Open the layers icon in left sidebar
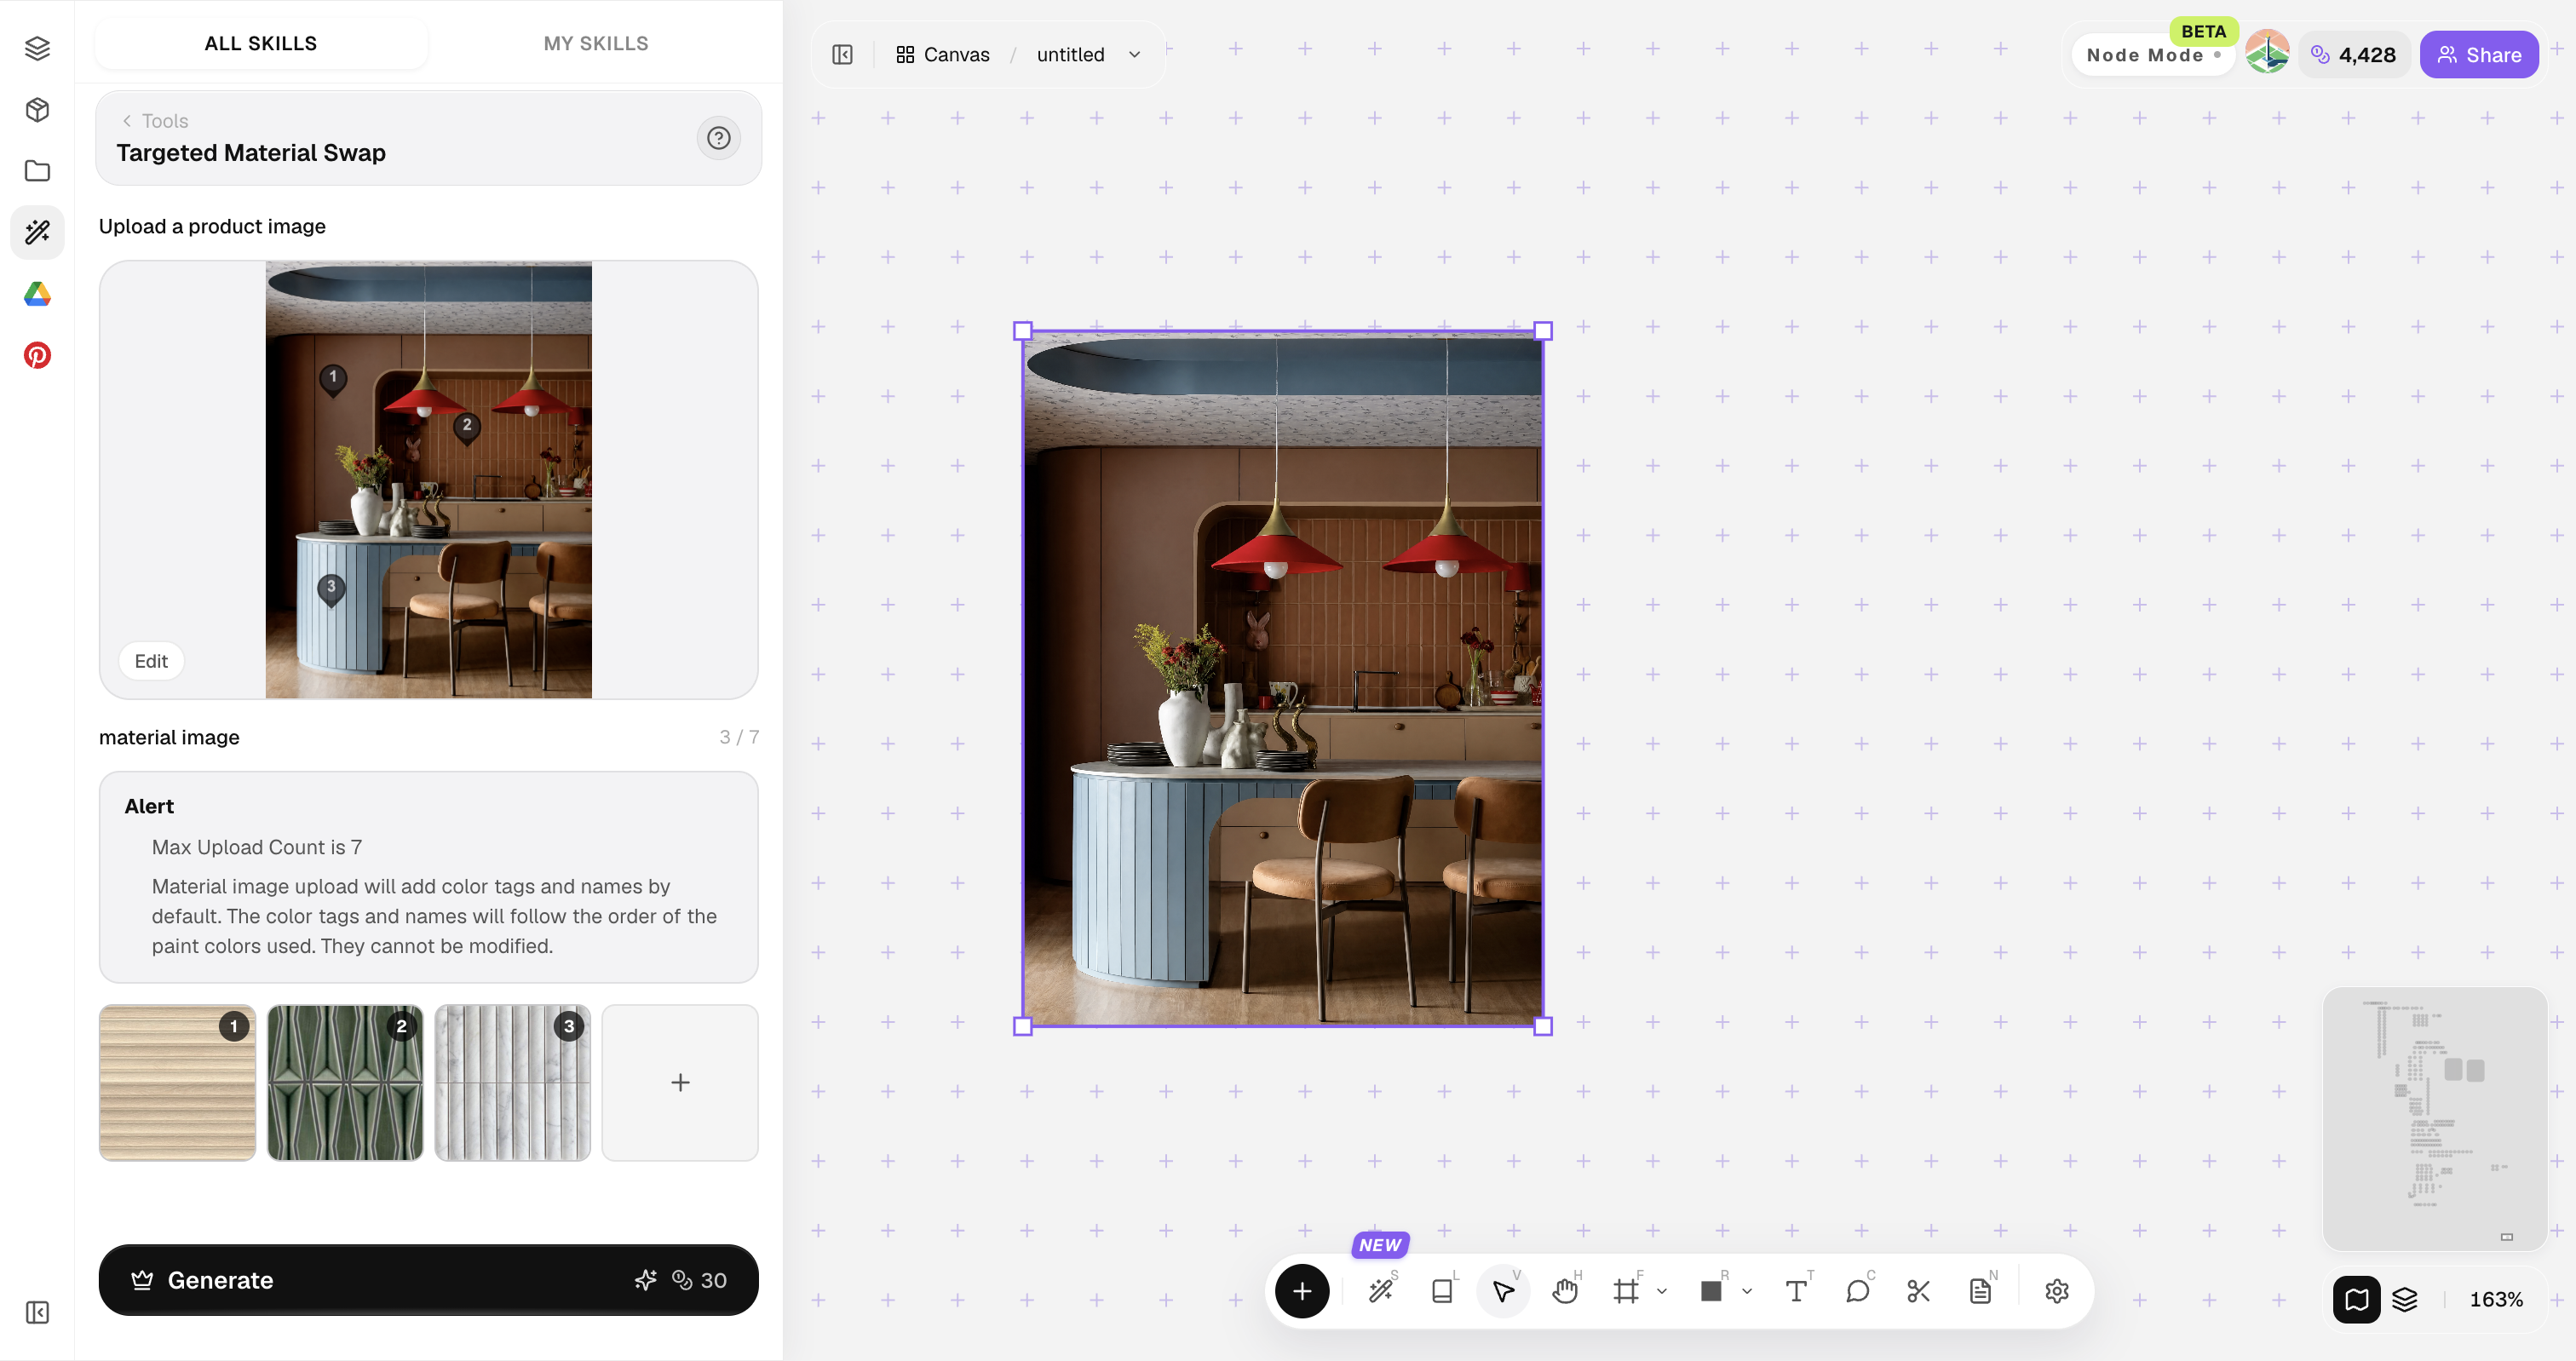Viewport: 2576px width, 1361px height. click(x=37, y=48)
